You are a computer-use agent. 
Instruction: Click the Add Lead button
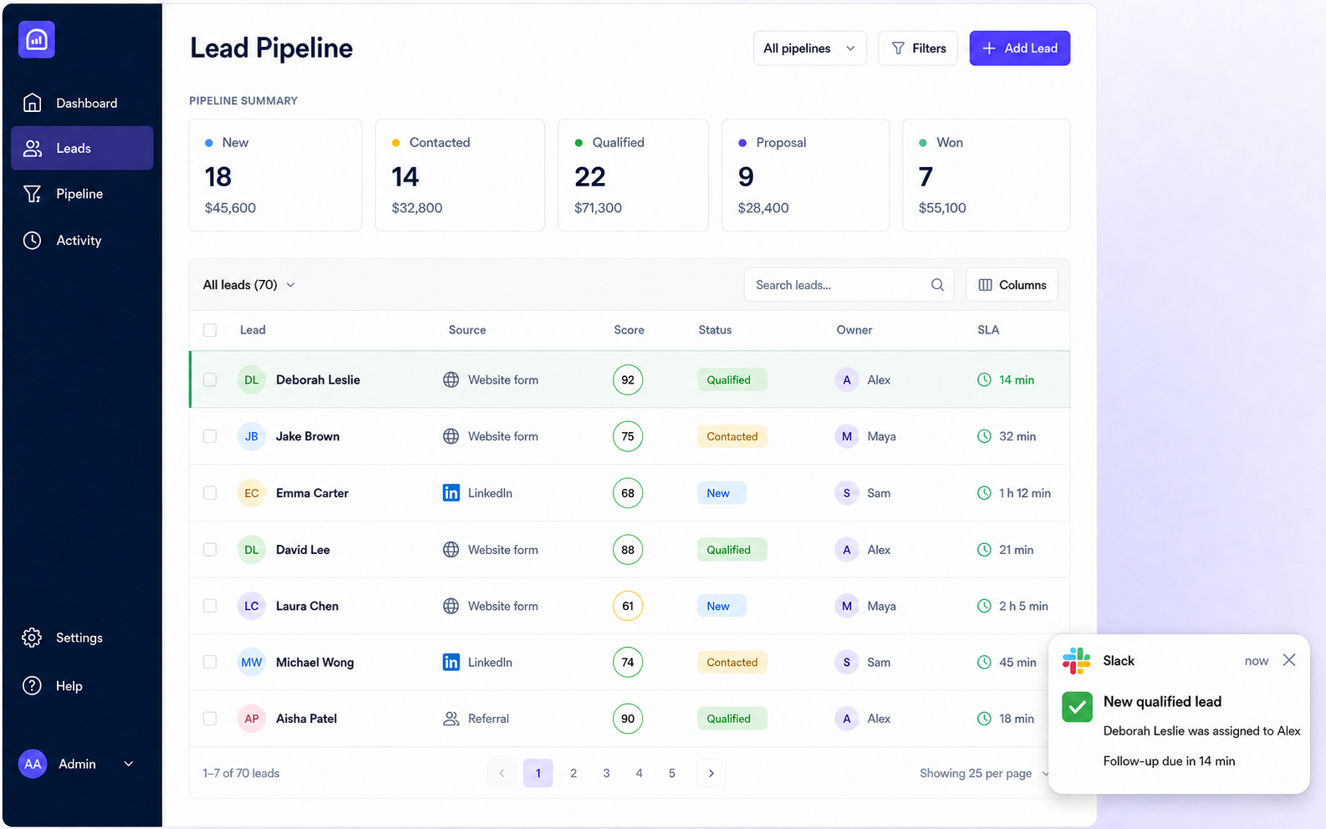point(1019,48)
